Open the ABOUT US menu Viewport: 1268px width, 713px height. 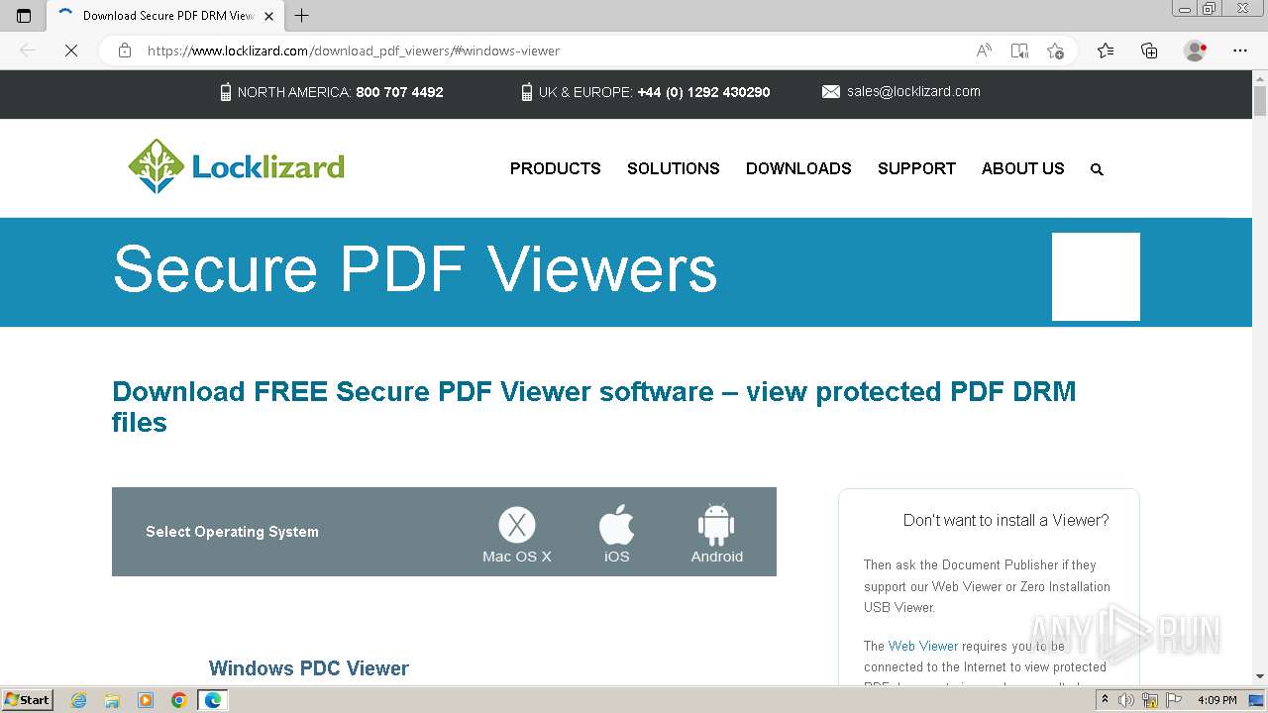point(1023,168)
